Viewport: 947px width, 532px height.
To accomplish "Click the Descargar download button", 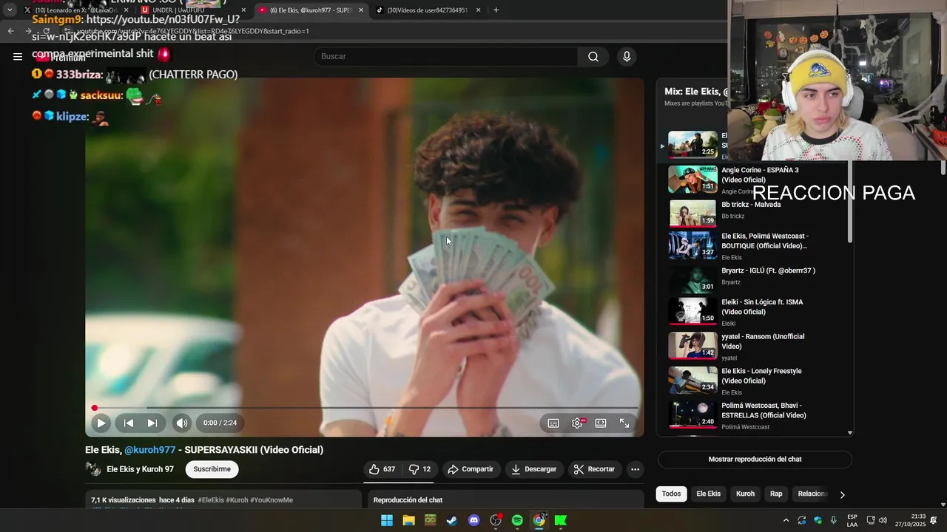I will (534, 469).
